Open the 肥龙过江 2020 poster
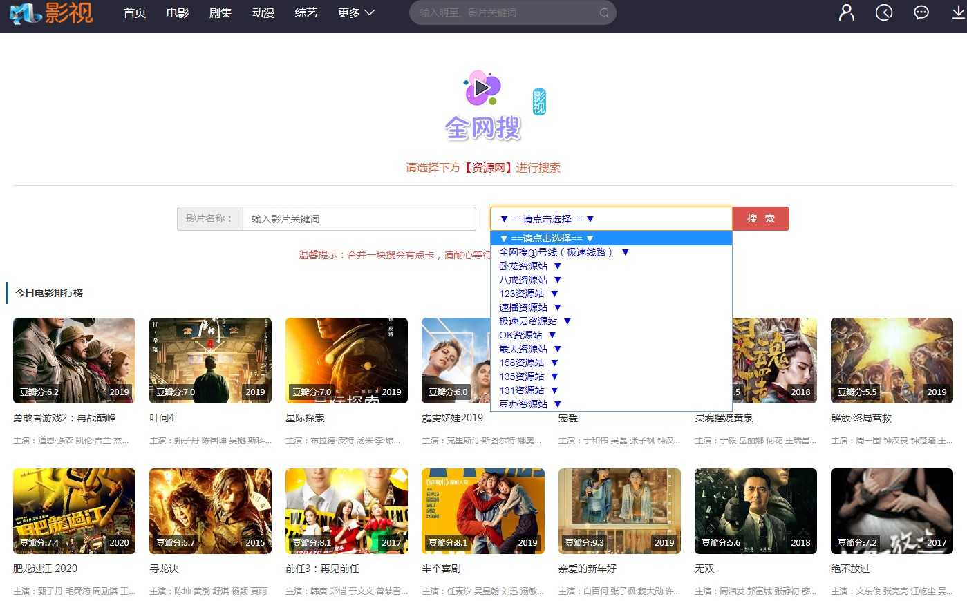 (x=74, y=511)
